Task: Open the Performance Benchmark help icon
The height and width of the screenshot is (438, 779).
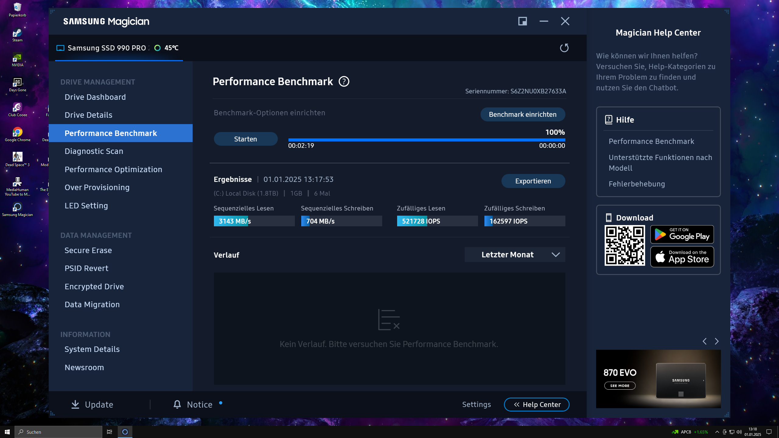Action: tap(344, 82)
